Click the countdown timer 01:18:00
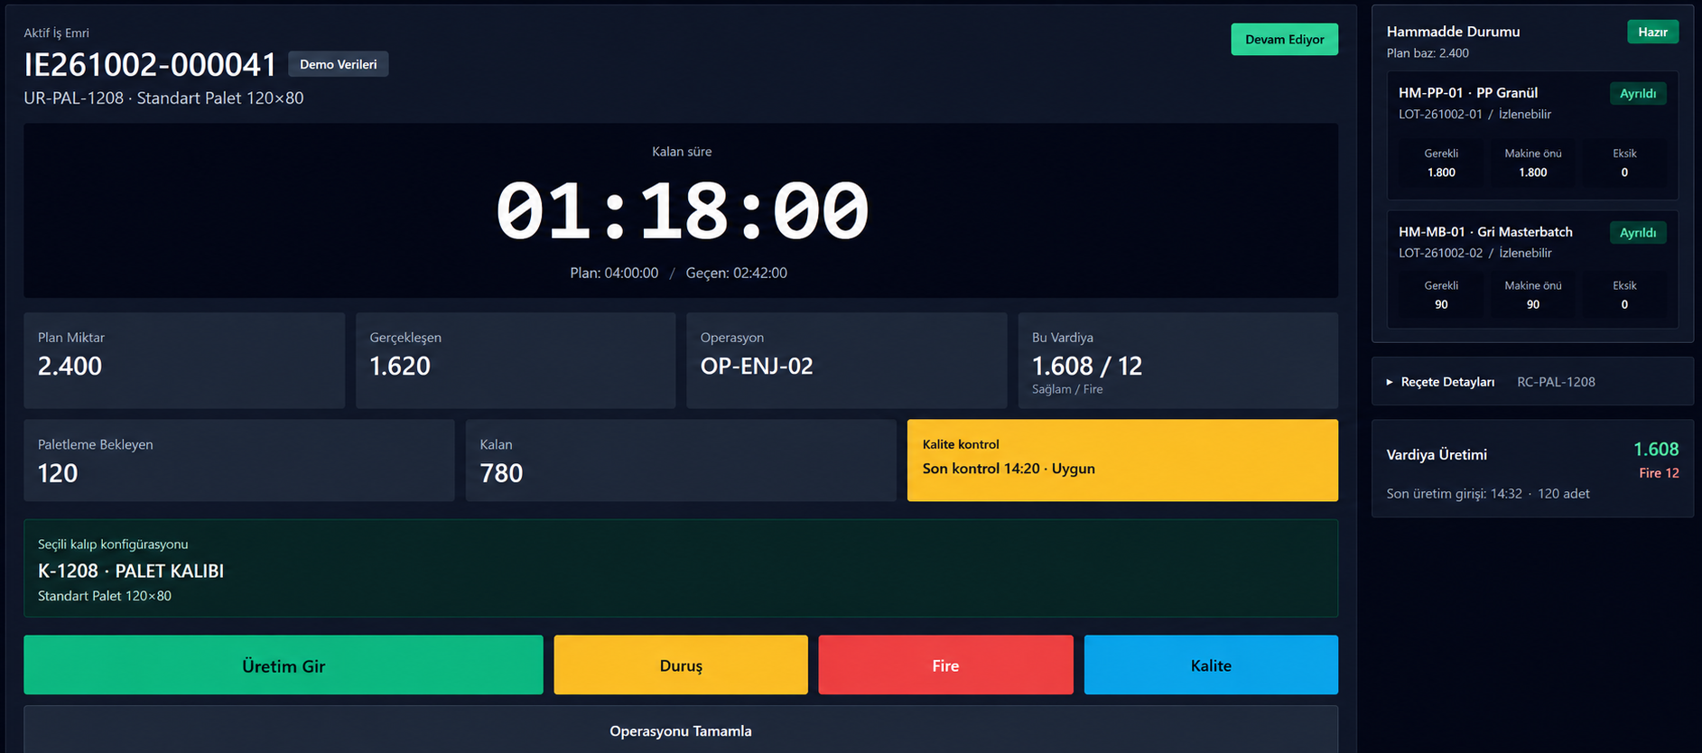The height and width of the screenshot is (753, 1702). [682, 211]
